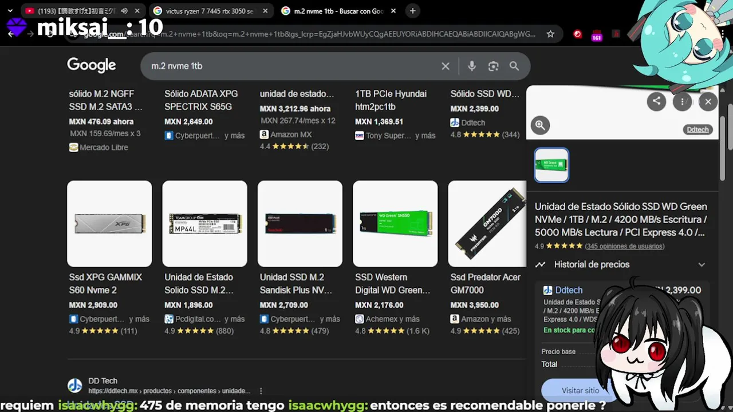Viewport: 733px width, 412px height.
Task: Click the magnifier search submit icon
Action: tap(514, 66)
